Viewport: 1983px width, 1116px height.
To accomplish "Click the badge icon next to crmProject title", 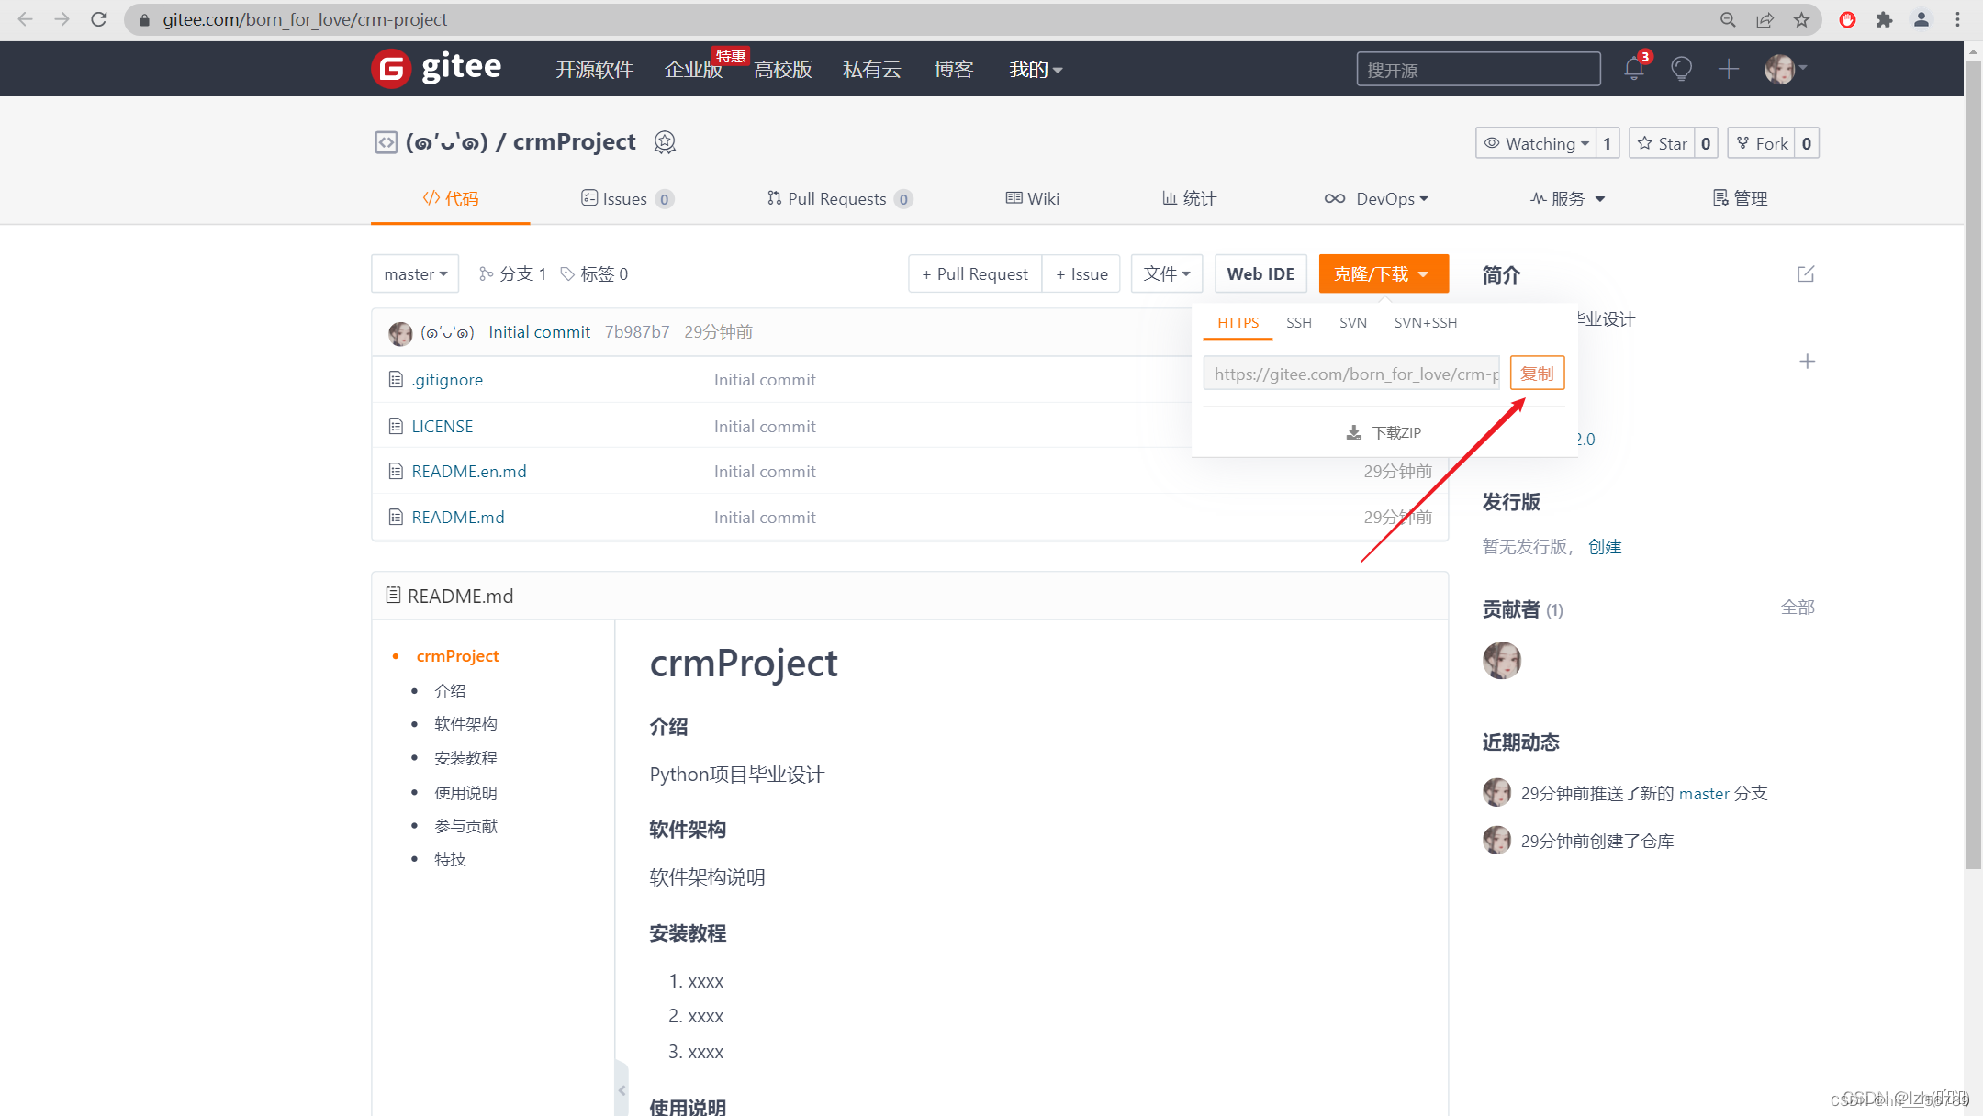I will [x=665, y=142].
